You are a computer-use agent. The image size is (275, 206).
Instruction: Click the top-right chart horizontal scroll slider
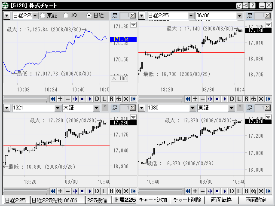pos(160,99)
